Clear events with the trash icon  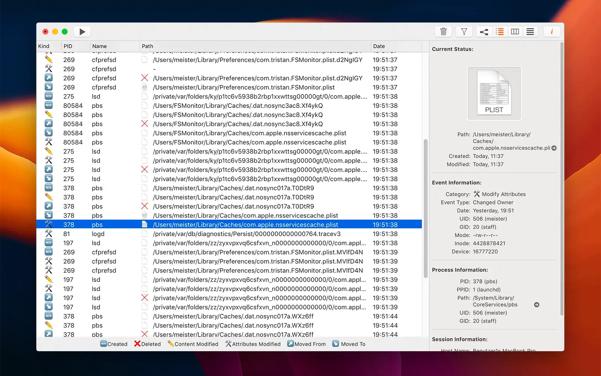pyautogui.click(x=443, y=32)
